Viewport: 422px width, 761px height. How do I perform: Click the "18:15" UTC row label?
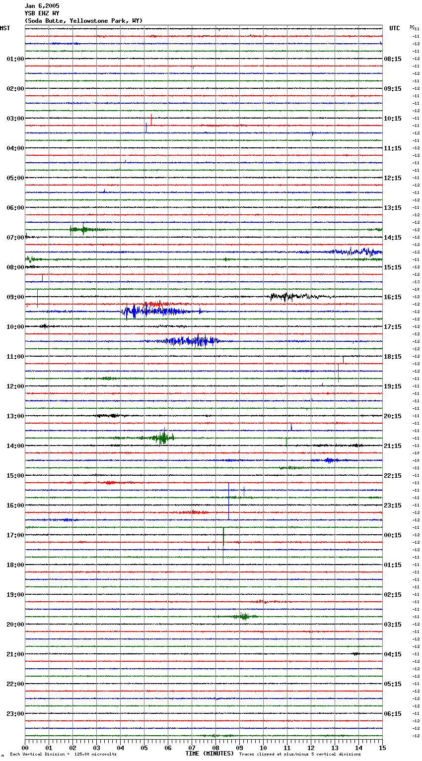click(x=393, y=357)
